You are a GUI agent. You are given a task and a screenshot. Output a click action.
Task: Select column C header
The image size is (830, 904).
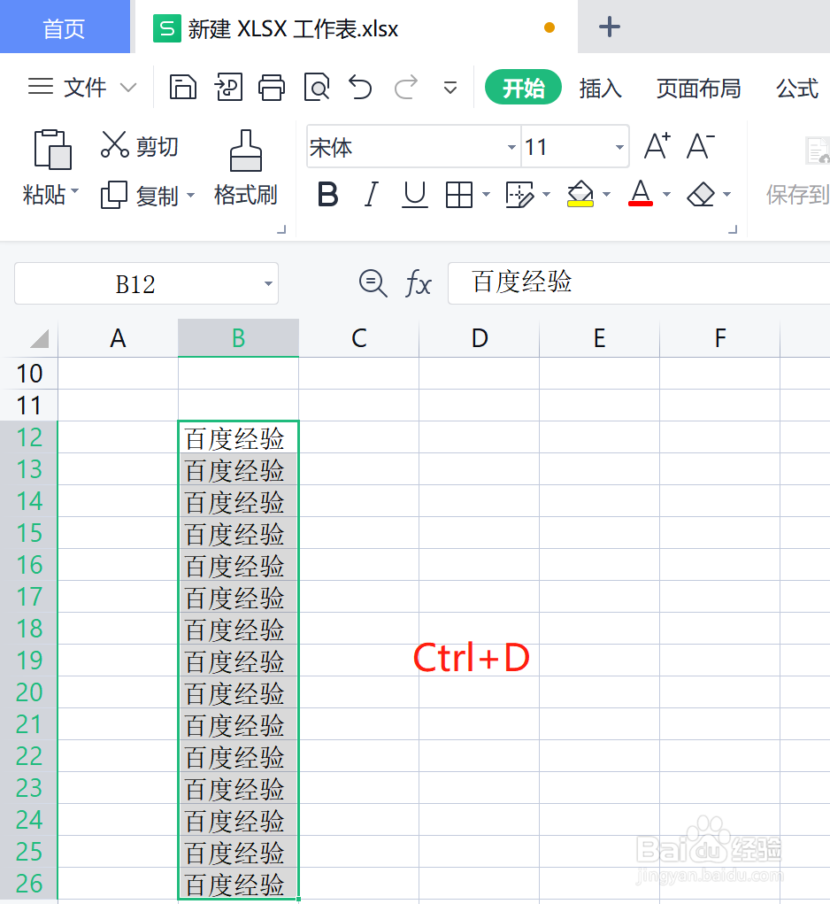(359, 338)
